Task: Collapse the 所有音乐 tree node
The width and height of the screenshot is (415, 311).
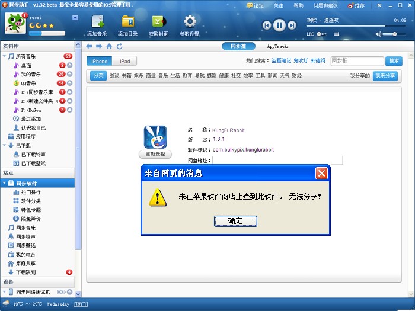Action: point(4,56)
